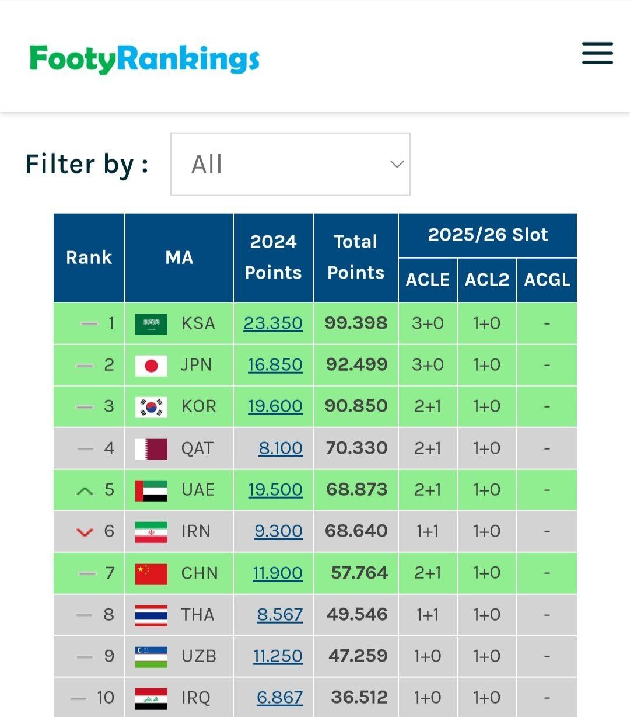The image size is (630, 717).
Task: Click the Uzbekistan flag icon
Action: pyautogui.click(x=150, y=656)
